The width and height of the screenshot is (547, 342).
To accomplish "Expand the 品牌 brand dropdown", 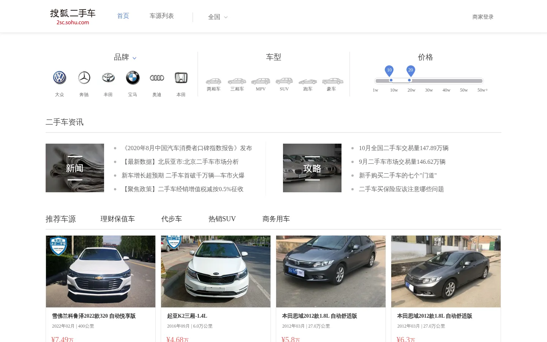I will coord(125,57).
